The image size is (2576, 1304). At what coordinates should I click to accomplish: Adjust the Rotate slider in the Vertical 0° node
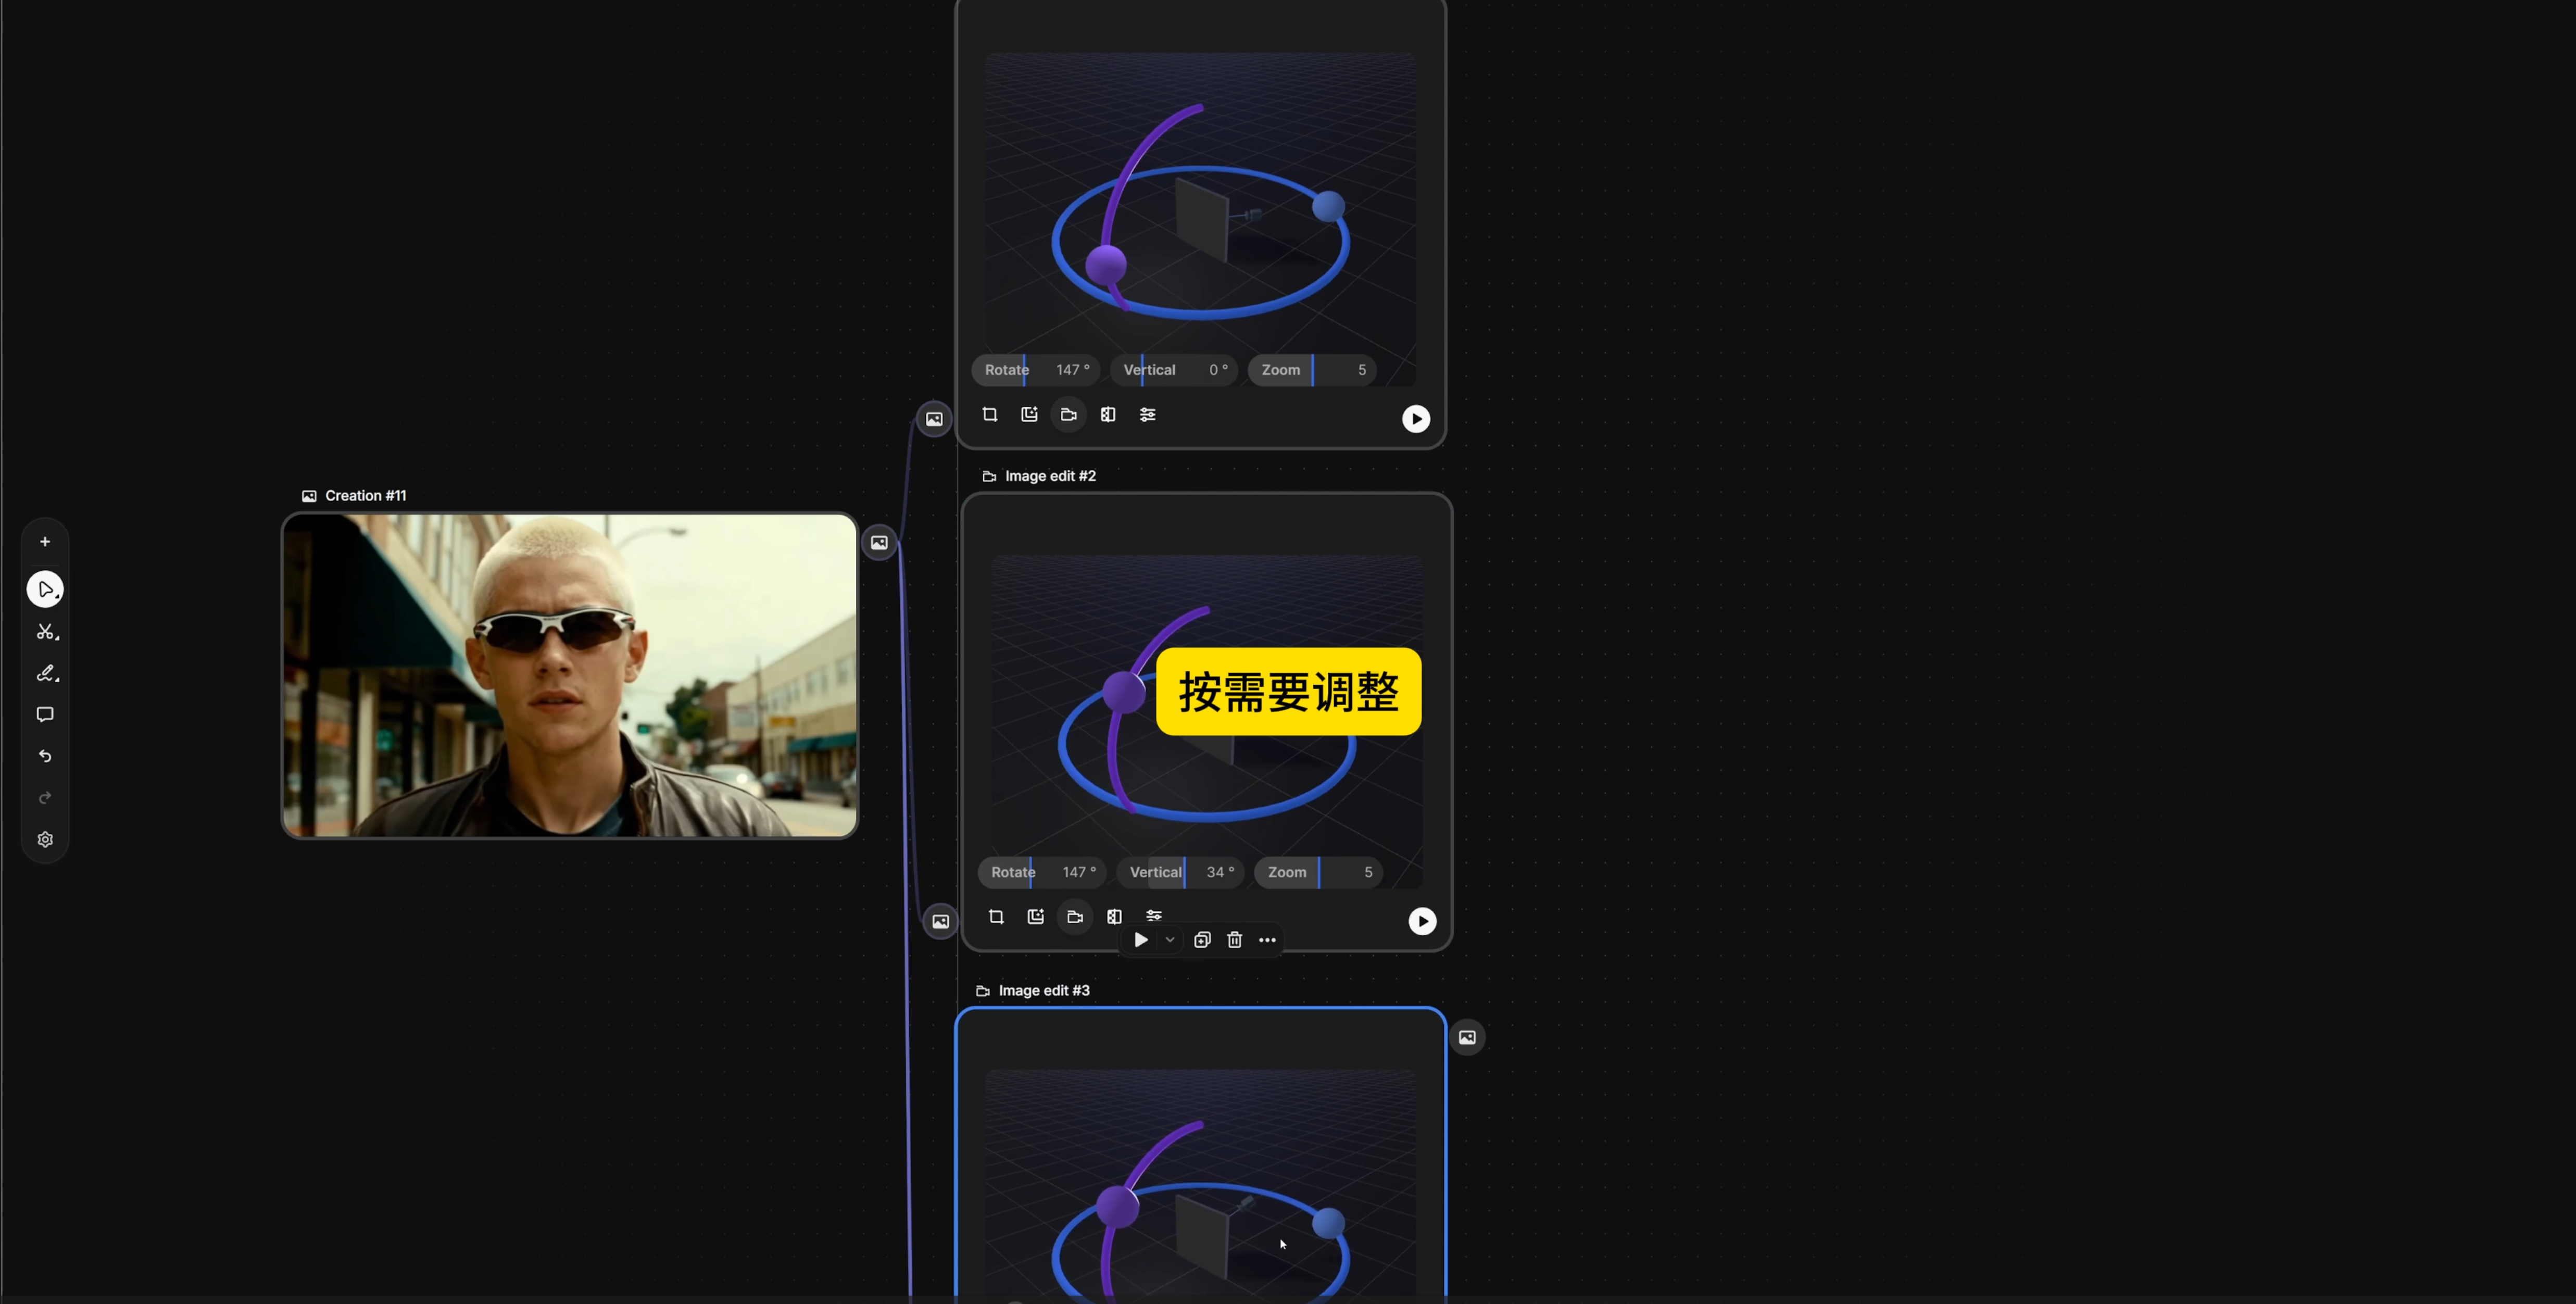pyautogui.click(x=1036, y=370)
